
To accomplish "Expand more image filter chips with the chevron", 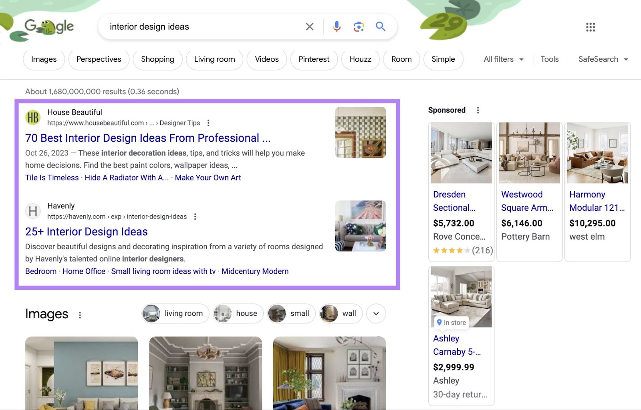I will [x=375, y=314].
